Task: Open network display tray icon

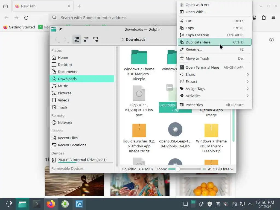Action: click(x=242, y=204)
